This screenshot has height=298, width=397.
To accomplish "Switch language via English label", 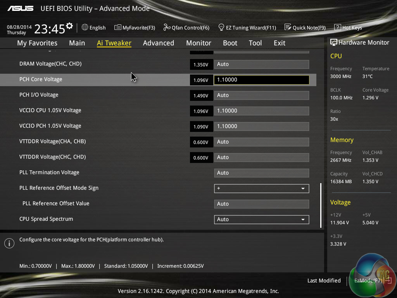I will click(x=97, y=28).
